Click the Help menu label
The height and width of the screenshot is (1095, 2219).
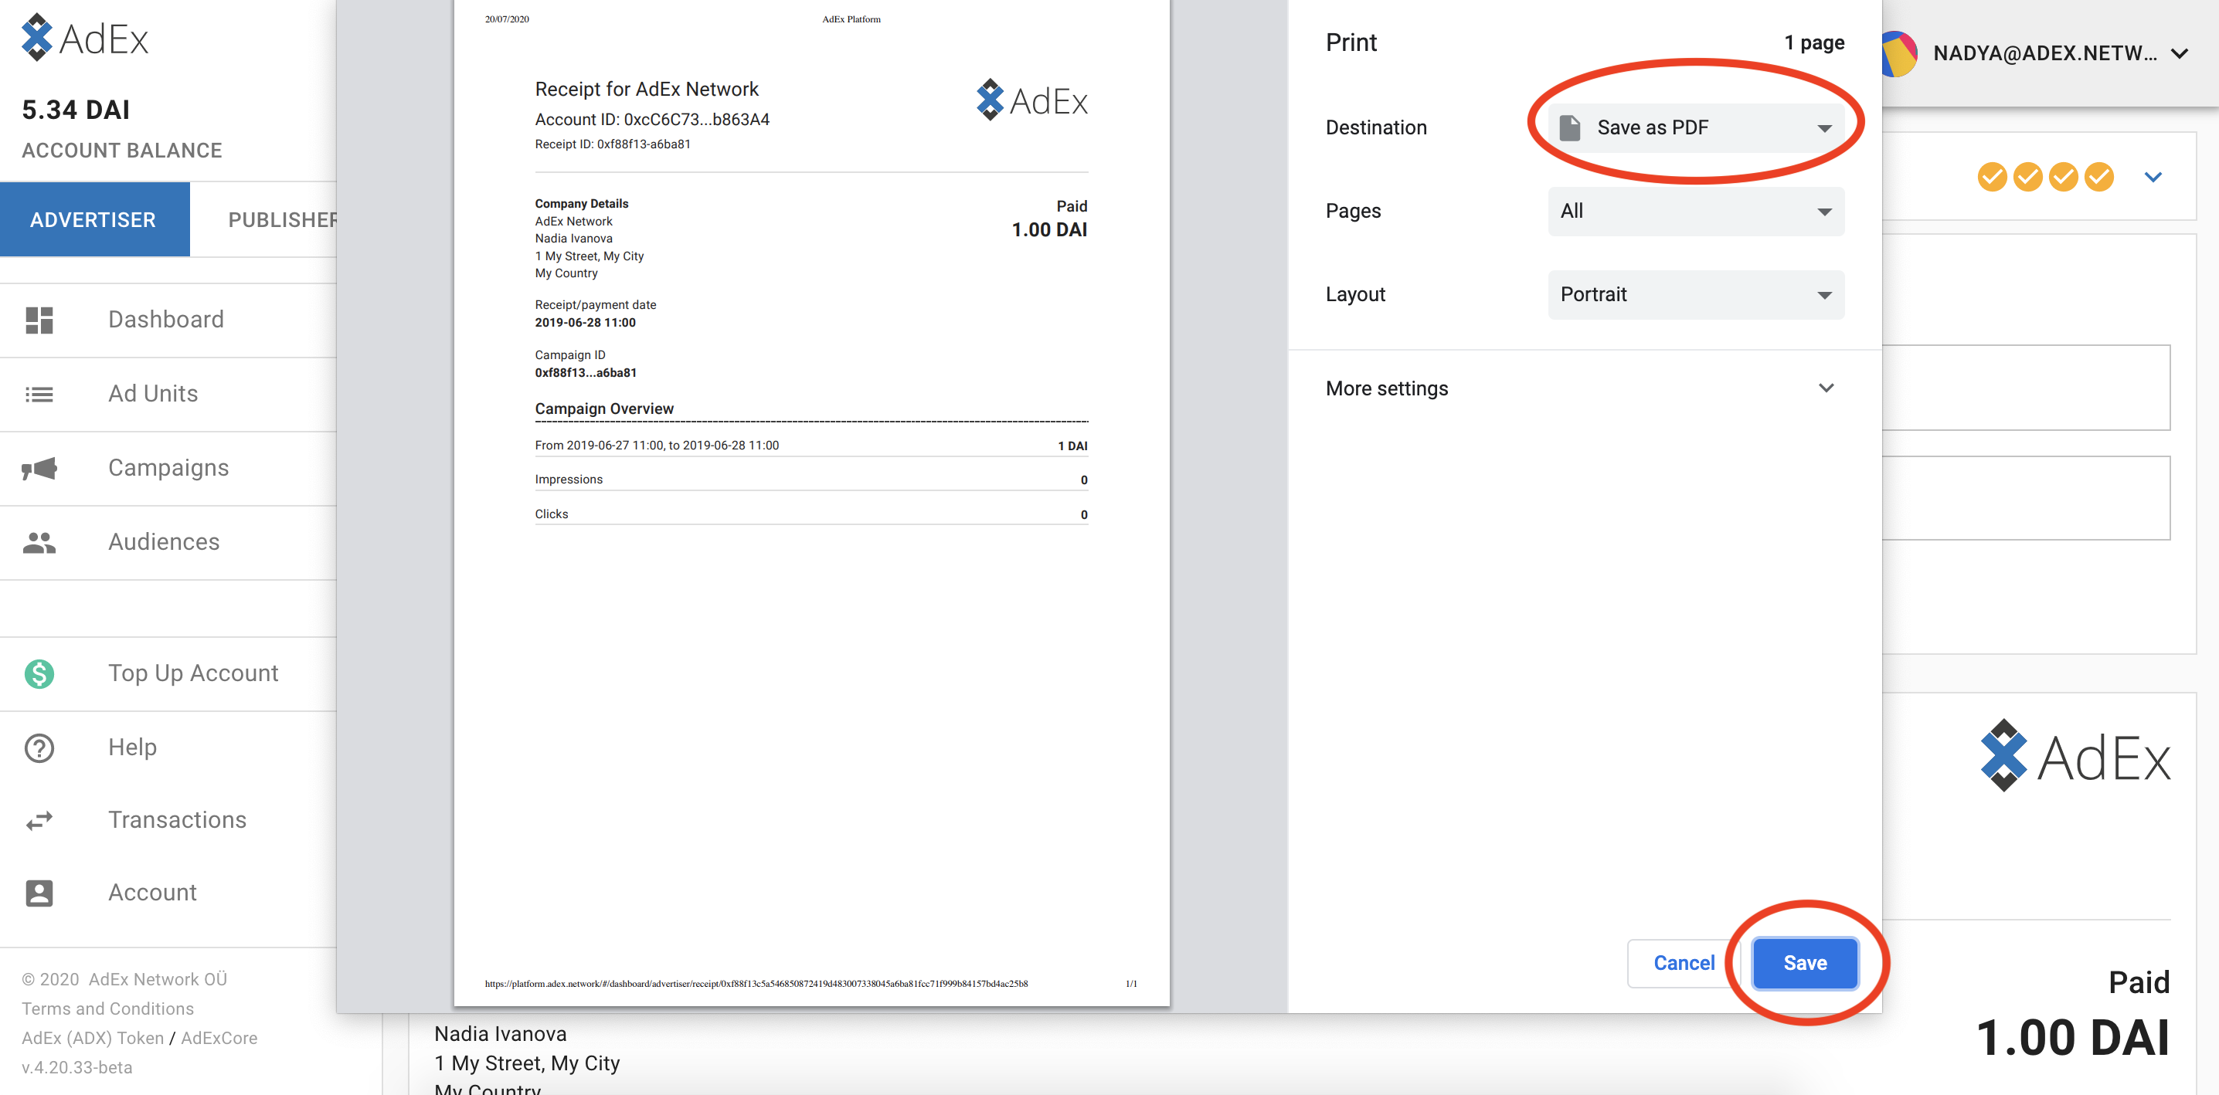click(x=132, y=748)
